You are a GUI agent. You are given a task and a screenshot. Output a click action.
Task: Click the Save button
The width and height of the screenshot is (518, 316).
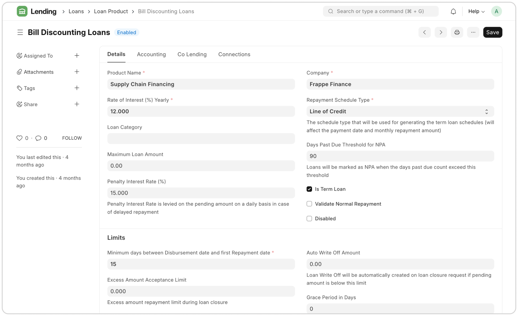pyautogui.click(x=492, y=32)
